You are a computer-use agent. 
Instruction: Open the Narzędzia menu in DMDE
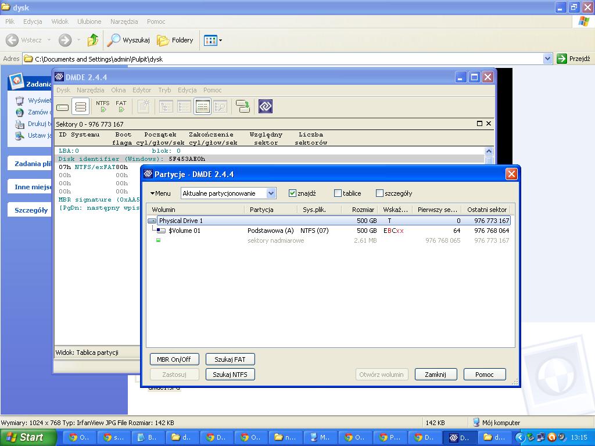(x=90, y=90)
